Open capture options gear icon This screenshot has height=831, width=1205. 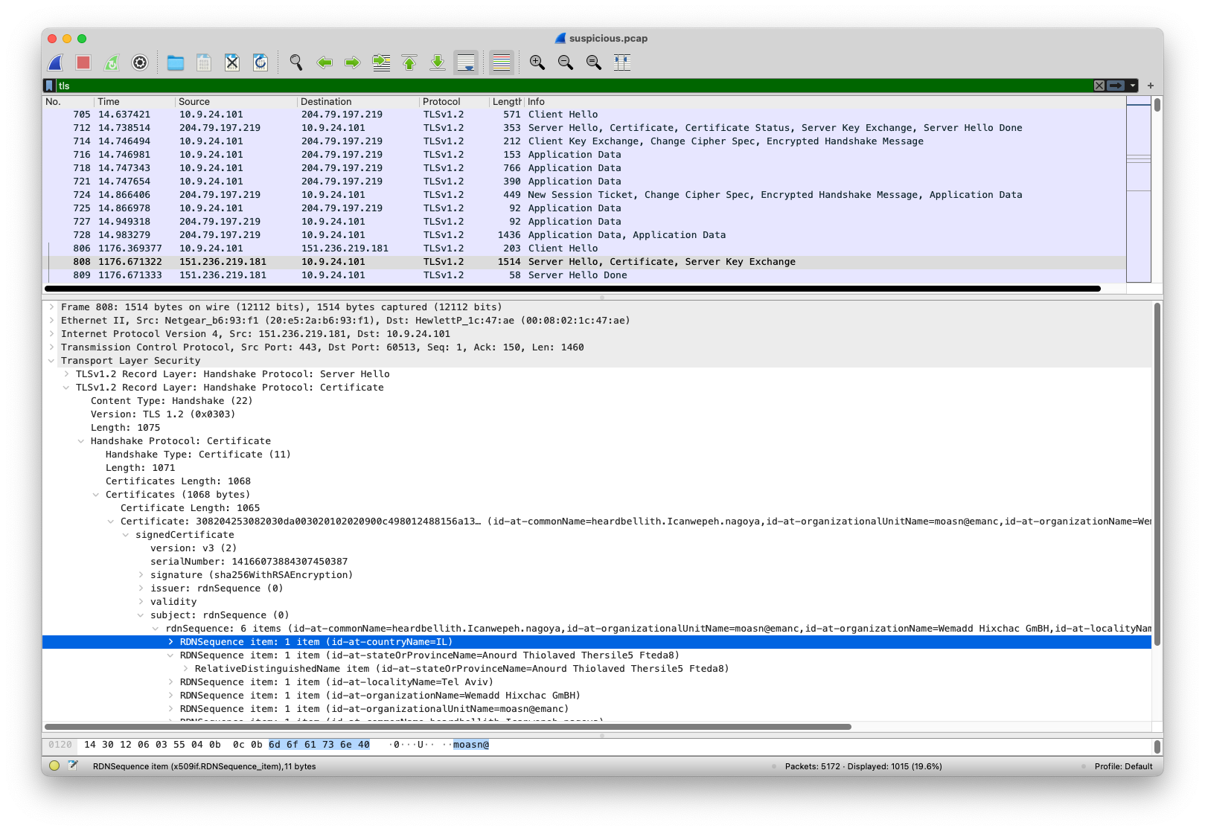click(x=140, y=62)
